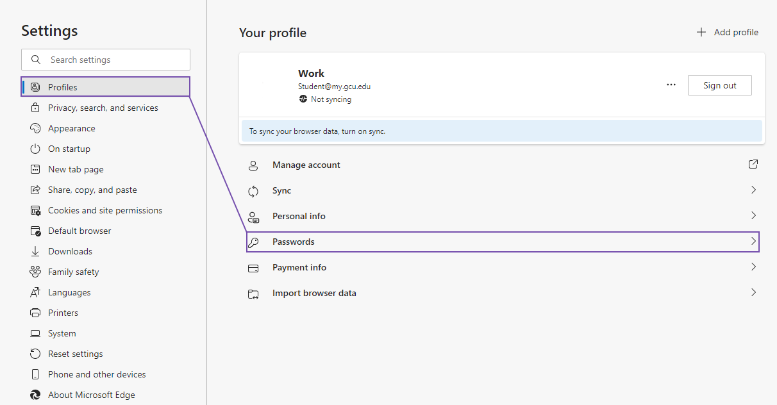Click the magnifier icon in the search box

36,60
